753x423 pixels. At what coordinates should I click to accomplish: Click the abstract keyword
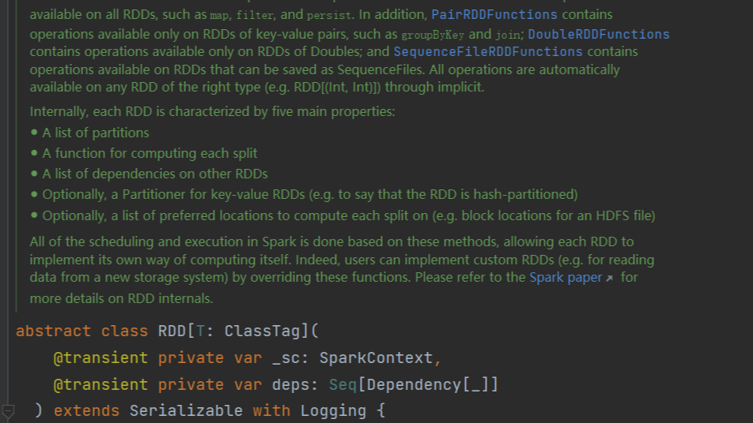(x=54, y=331)
